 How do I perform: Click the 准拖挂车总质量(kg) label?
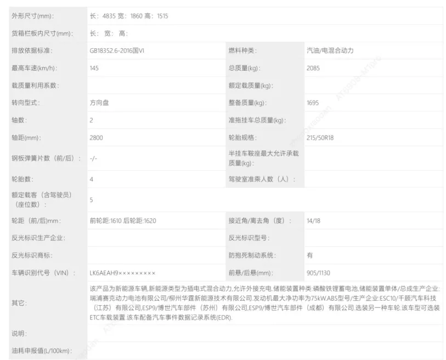coord(257,120)
